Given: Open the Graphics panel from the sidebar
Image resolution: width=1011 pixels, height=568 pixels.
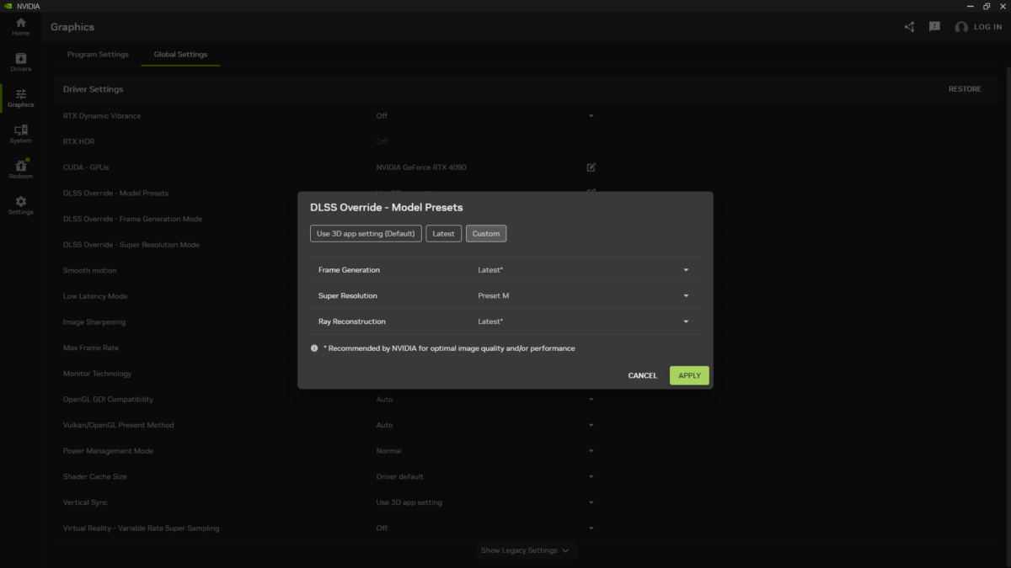Looking at the screenshot, I should tap(20, 95).
